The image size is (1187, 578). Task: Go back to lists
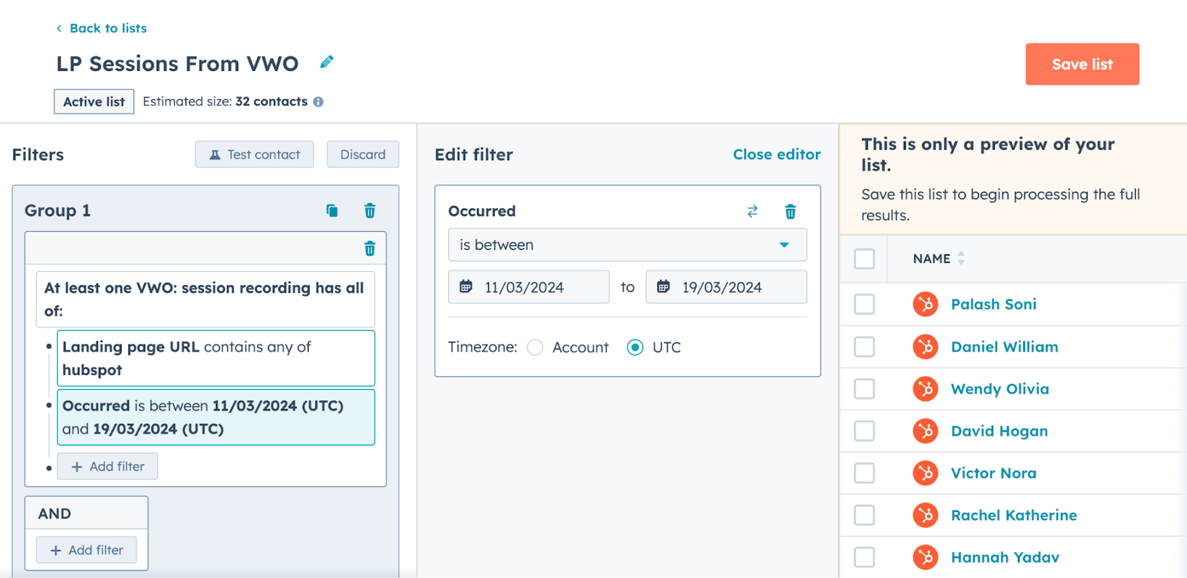(x=102, y=28)
